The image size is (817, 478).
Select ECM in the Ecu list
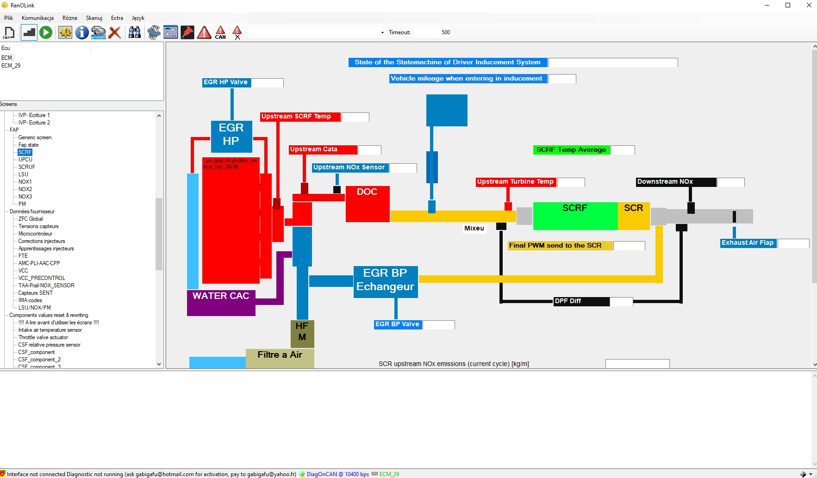(x=7, y=58)
